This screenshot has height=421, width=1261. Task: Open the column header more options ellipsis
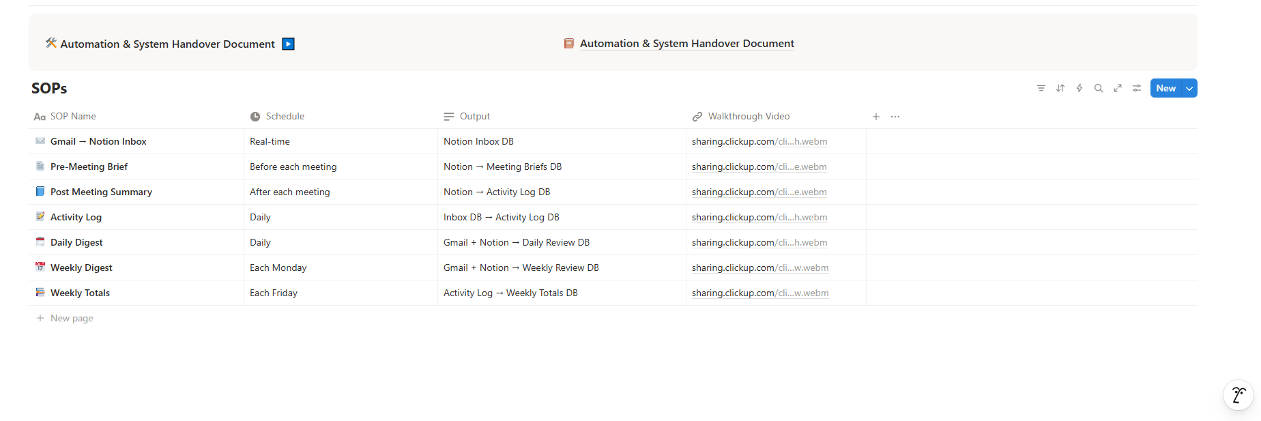pos(895,117)
